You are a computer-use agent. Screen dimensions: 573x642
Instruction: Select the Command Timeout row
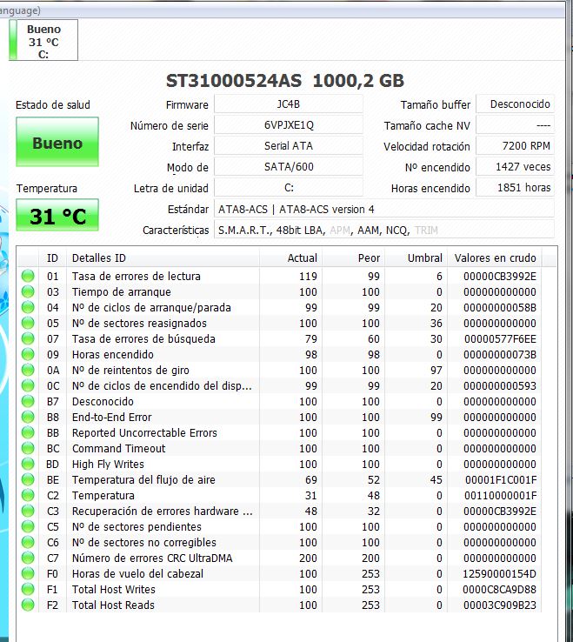coord(279,448)
